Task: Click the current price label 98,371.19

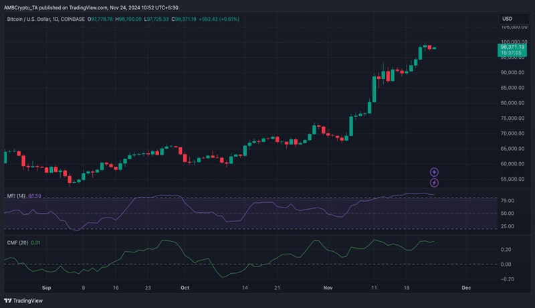Action: coord(512,47)
